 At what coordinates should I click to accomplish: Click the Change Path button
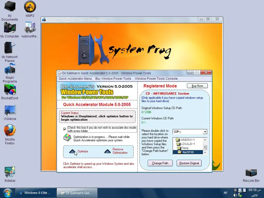[160, 163]
